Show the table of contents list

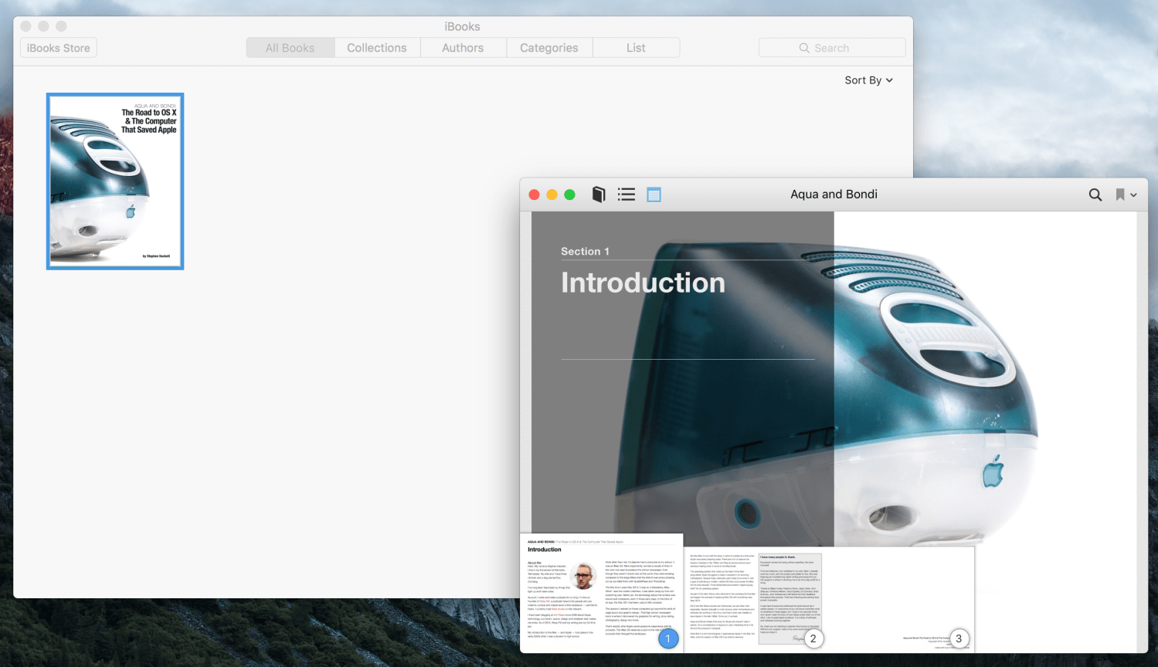tap(627, 195)
